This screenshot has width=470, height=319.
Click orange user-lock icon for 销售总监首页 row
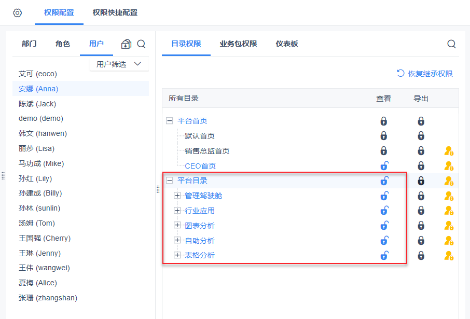click(449, 151)
